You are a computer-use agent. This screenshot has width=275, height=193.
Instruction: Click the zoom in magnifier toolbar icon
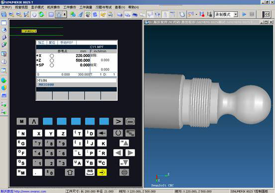coord(11,14)
